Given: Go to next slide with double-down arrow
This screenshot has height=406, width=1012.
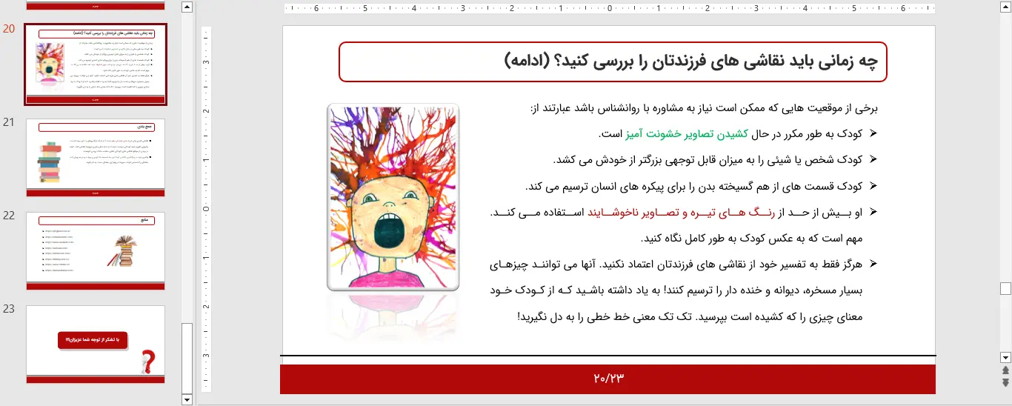Looking at the screenshot, I should coord(1005,382).
